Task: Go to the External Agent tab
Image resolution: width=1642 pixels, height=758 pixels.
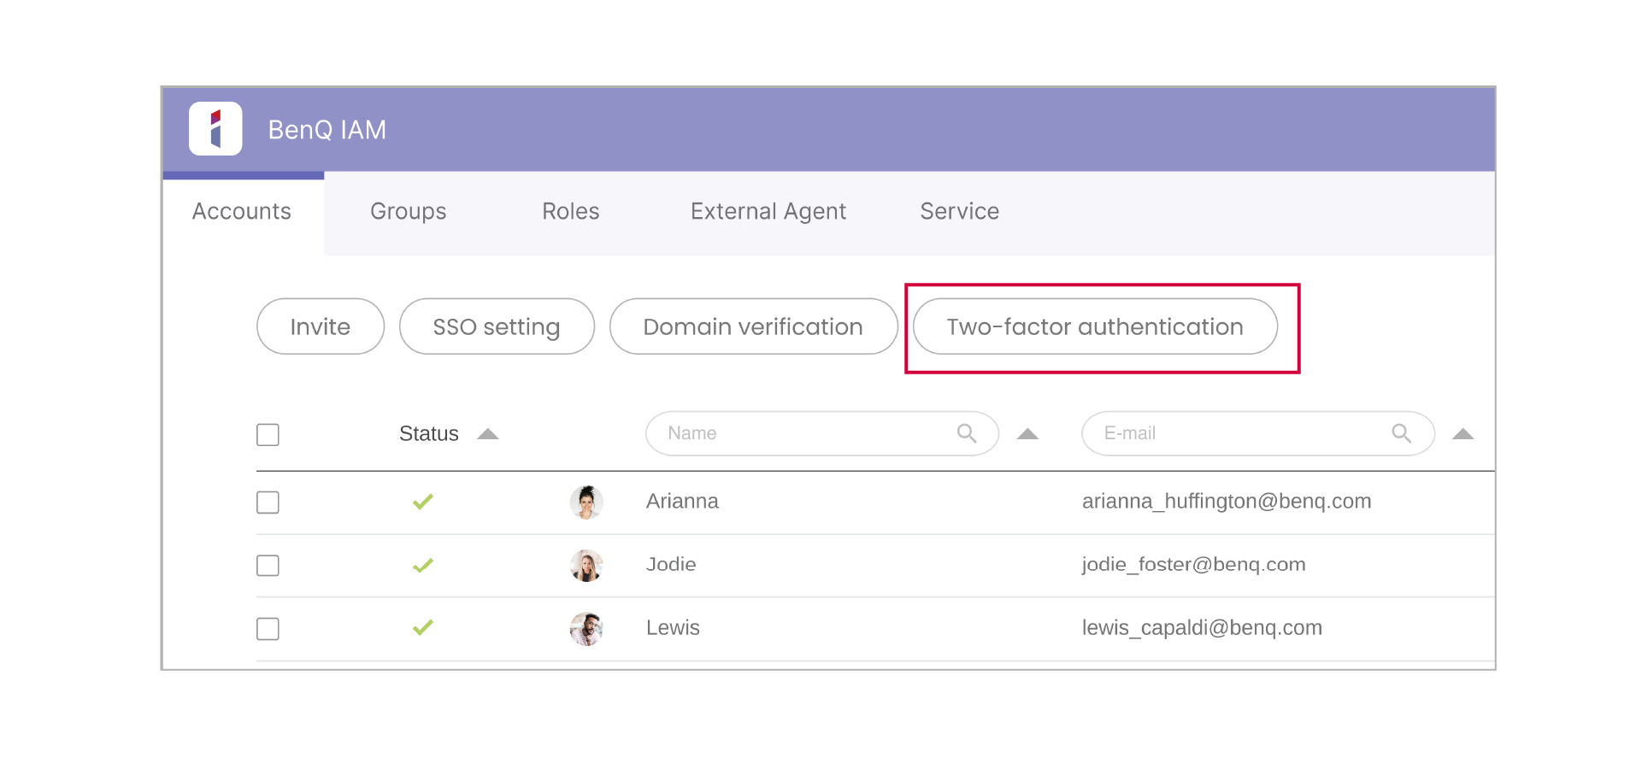Action: click(768, 211)
